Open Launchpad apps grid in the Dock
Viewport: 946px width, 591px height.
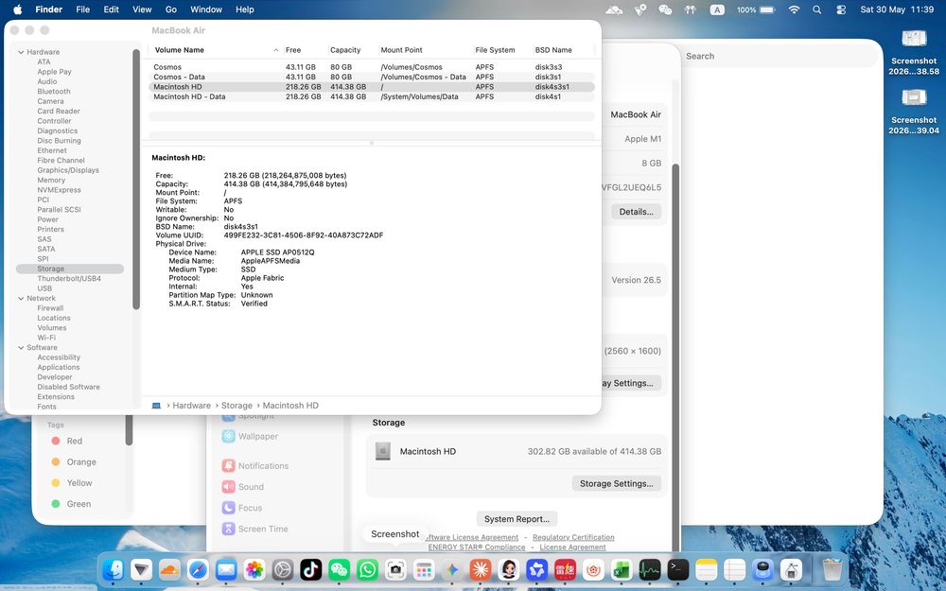(x=424, y=569)
